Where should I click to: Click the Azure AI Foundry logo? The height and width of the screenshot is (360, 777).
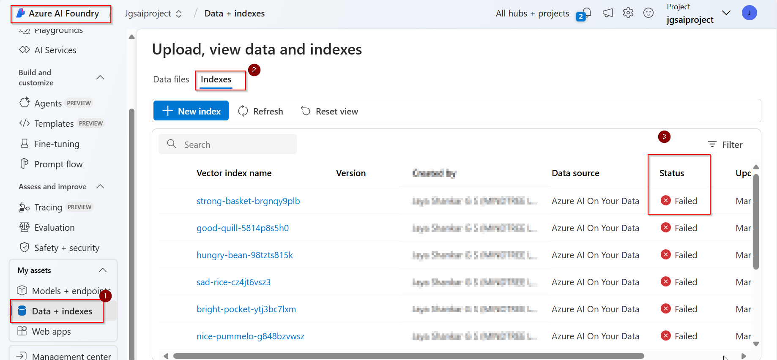point(21,13)
